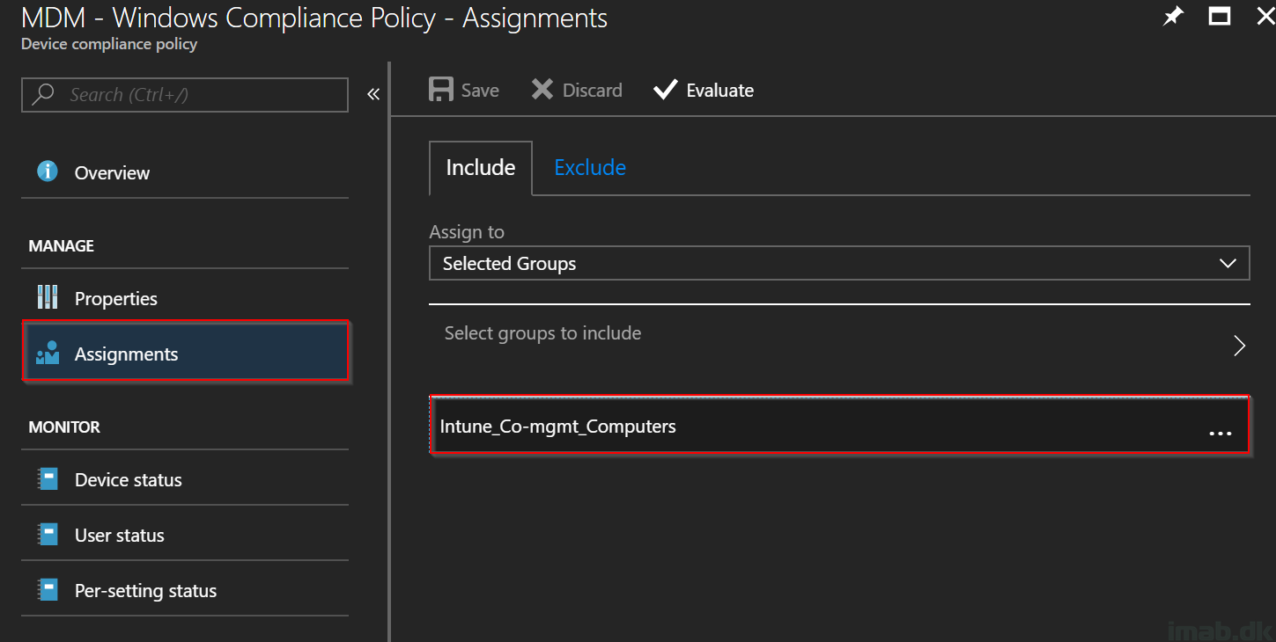Screen dimensions: 1276x642
Task: Click the Discard X icon
Action: (542, 90)
